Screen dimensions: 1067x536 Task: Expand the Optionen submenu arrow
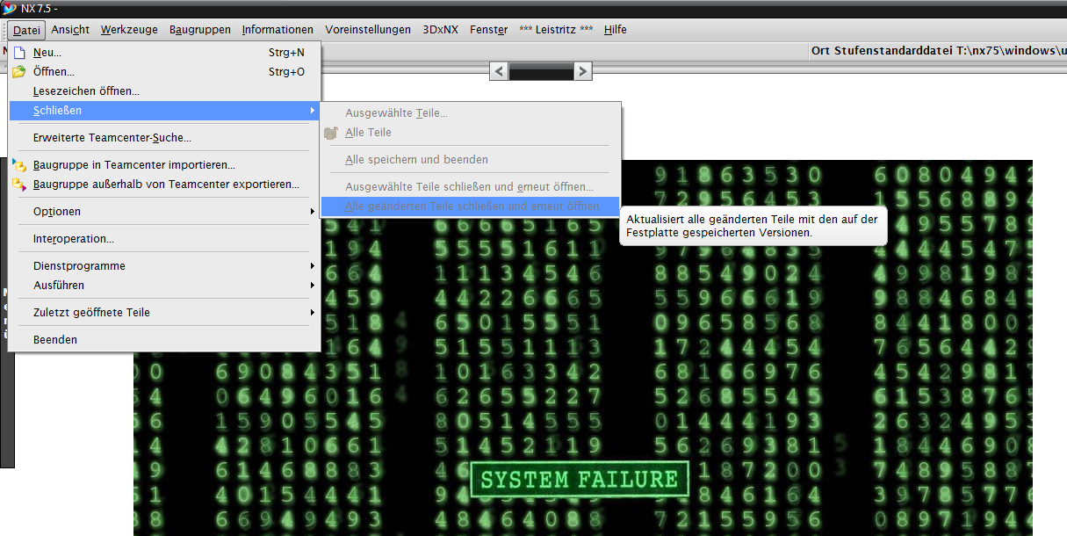pyautogui.click(x=312, y=212)
